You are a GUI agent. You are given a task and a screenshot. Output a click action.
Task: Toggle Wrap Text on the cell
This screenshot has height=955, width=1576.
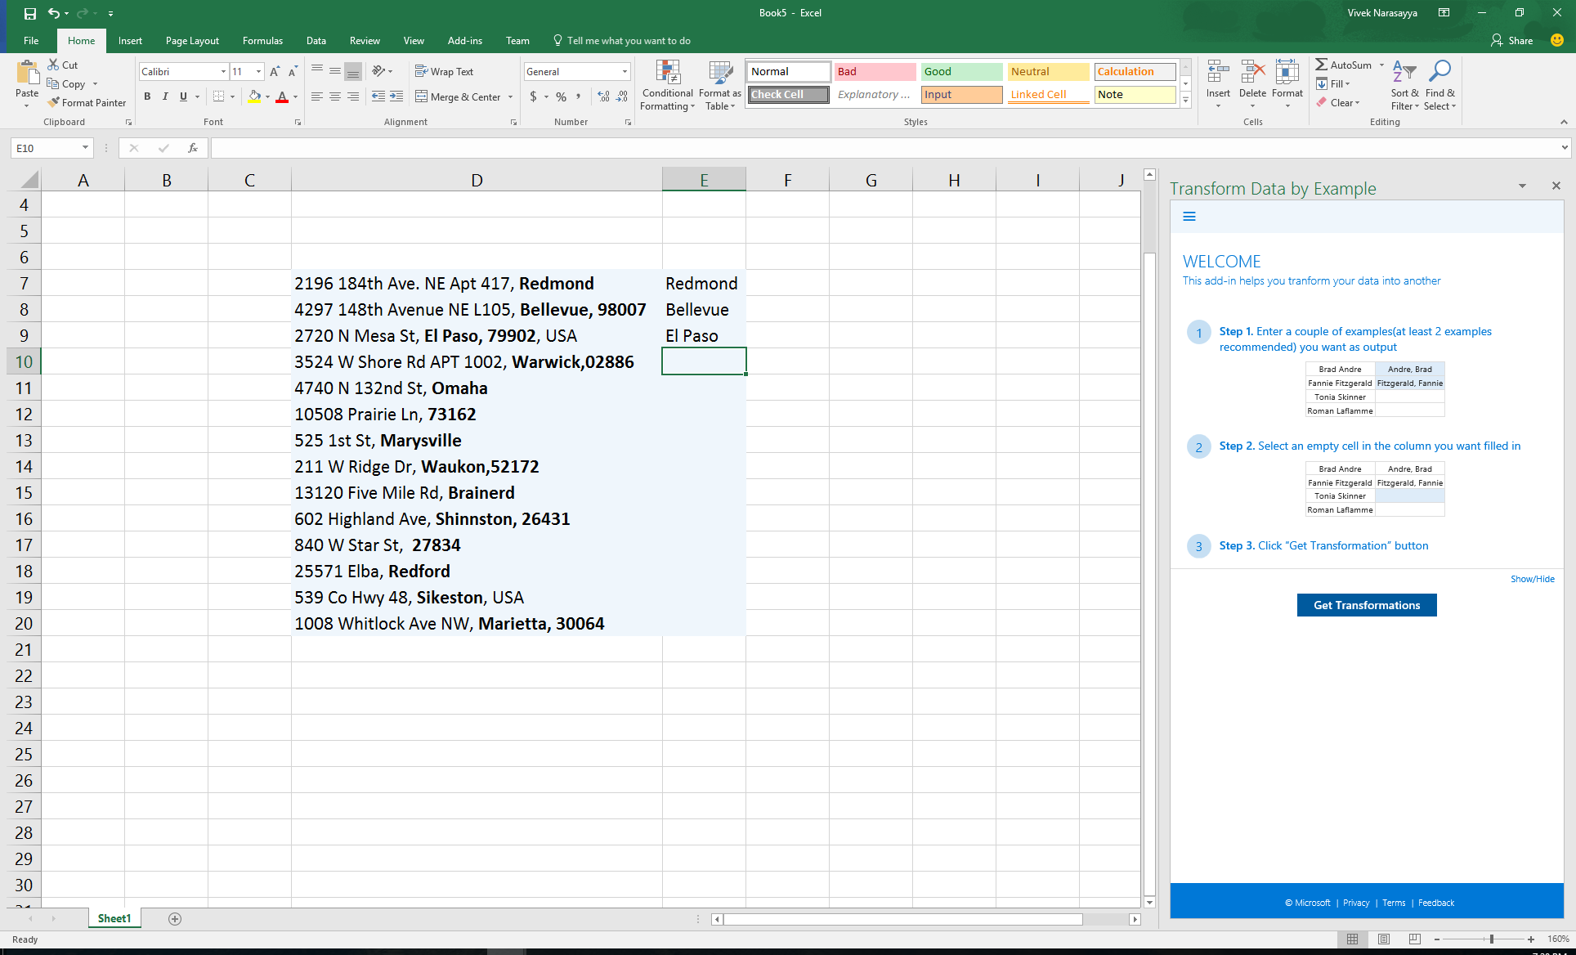pos(444,72)
